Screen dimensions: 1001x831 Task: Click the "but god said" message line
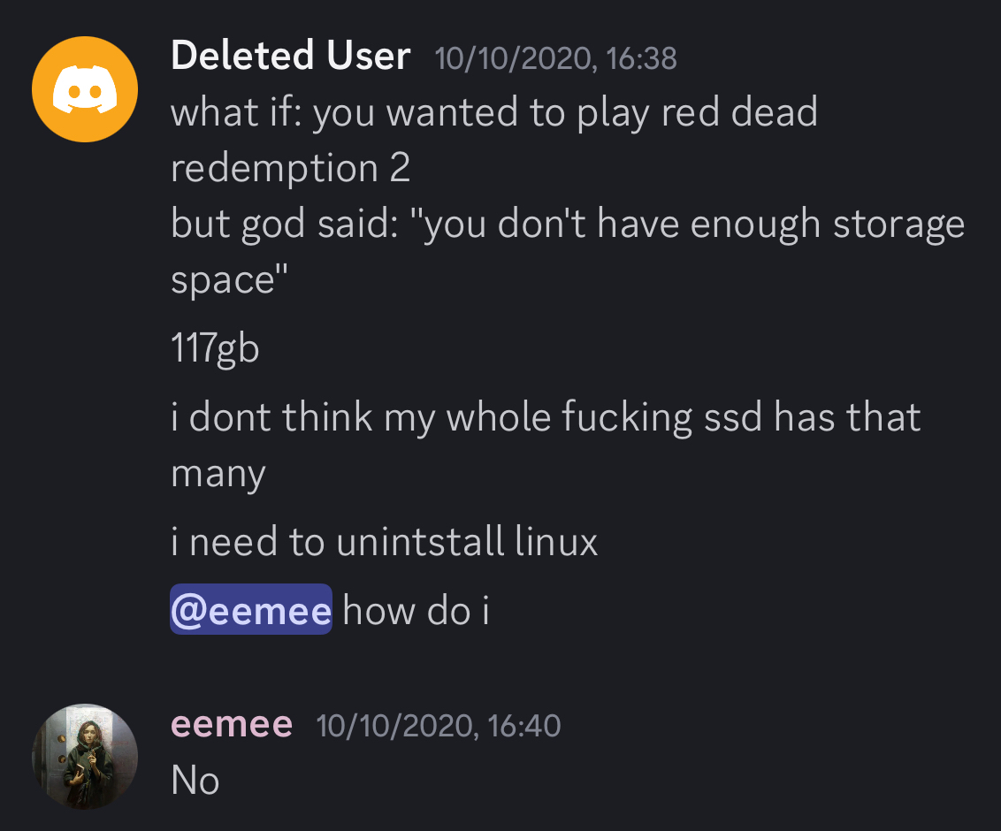566,225
